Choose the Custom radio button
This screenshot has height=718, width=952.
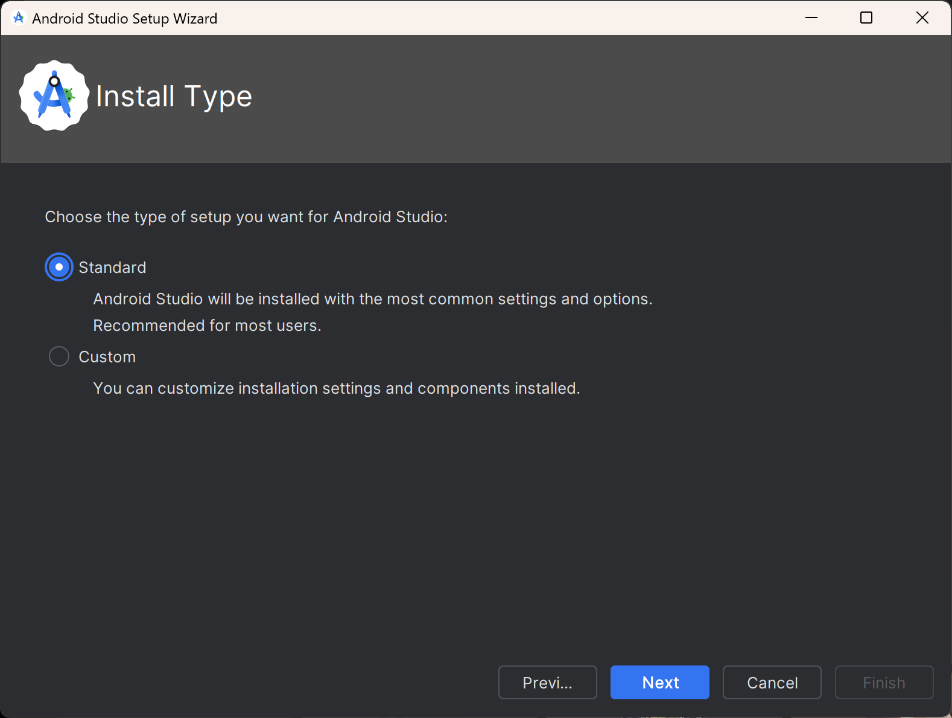[59, 356]
